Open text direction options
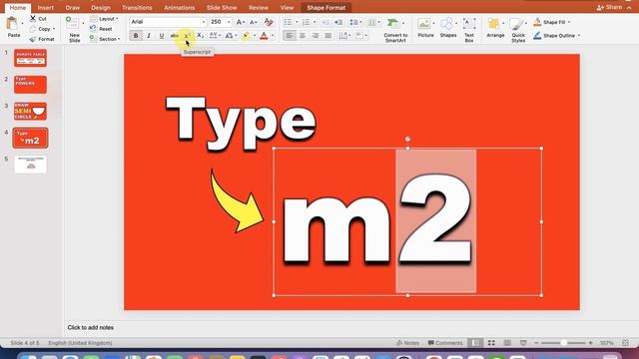Screen dimensions: 639x359 click(x=344, y=36)
